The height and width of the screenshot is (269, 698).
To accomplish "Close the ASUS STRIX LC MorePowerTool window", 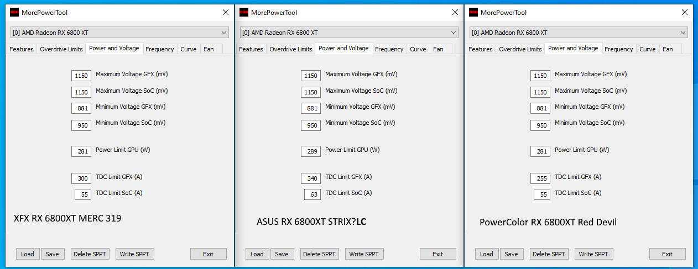I will 455,12.
